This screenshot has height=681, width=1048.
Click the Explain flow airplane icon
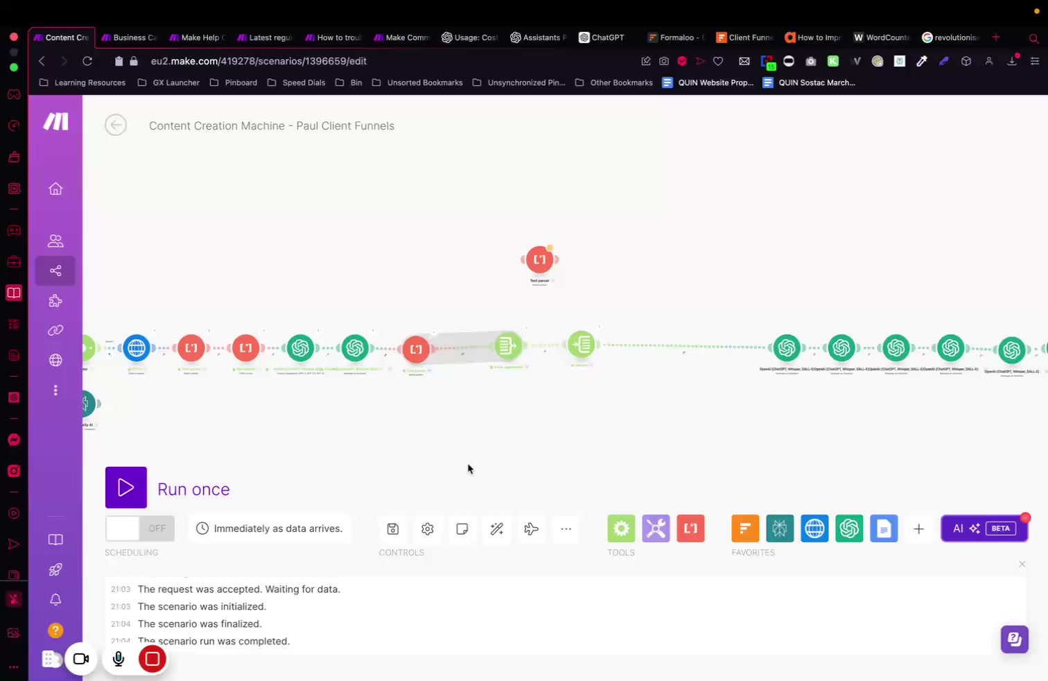click(x=532, y=529)
